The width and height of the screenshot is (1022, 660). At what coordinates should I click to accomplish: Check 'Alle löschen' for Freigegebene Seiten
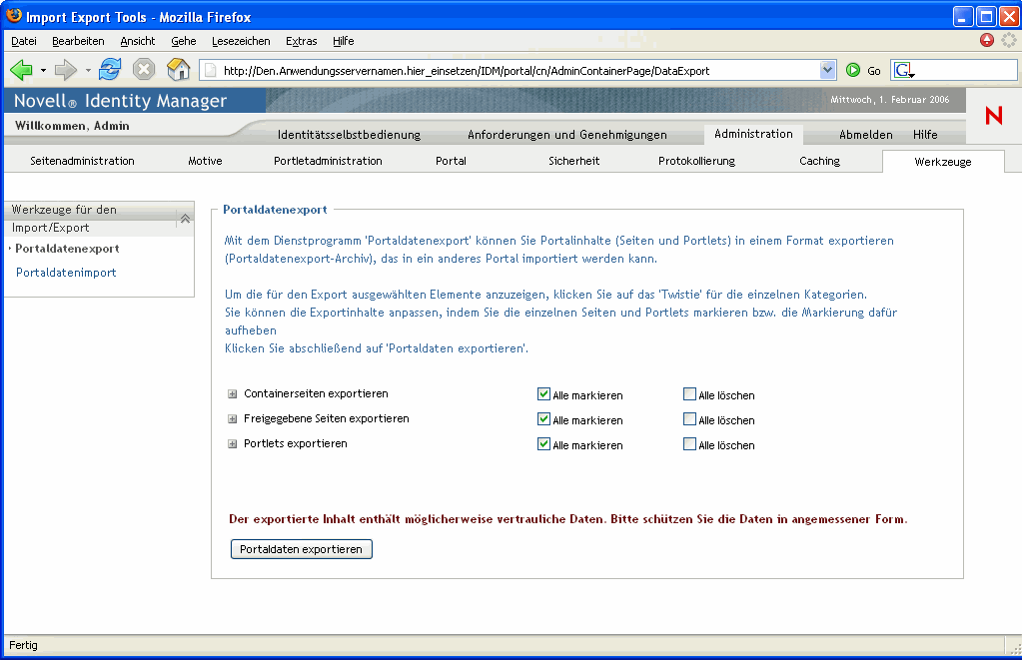tap(690, 419)
